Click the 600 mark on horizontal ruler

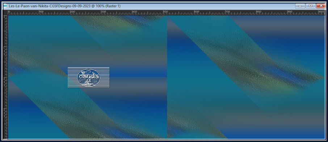tap(197, 12)
